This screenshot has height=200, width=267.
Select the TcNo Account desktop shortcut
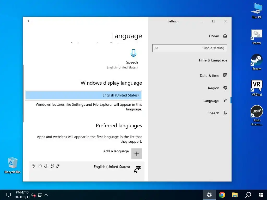tap(257, 116)
